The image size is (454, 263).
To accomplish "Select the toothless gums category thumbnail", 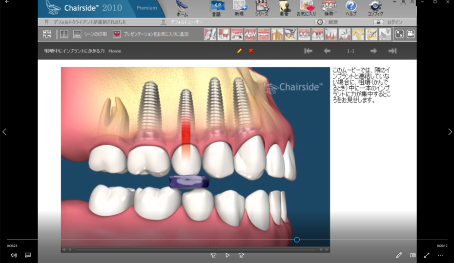I will (237, 34).
